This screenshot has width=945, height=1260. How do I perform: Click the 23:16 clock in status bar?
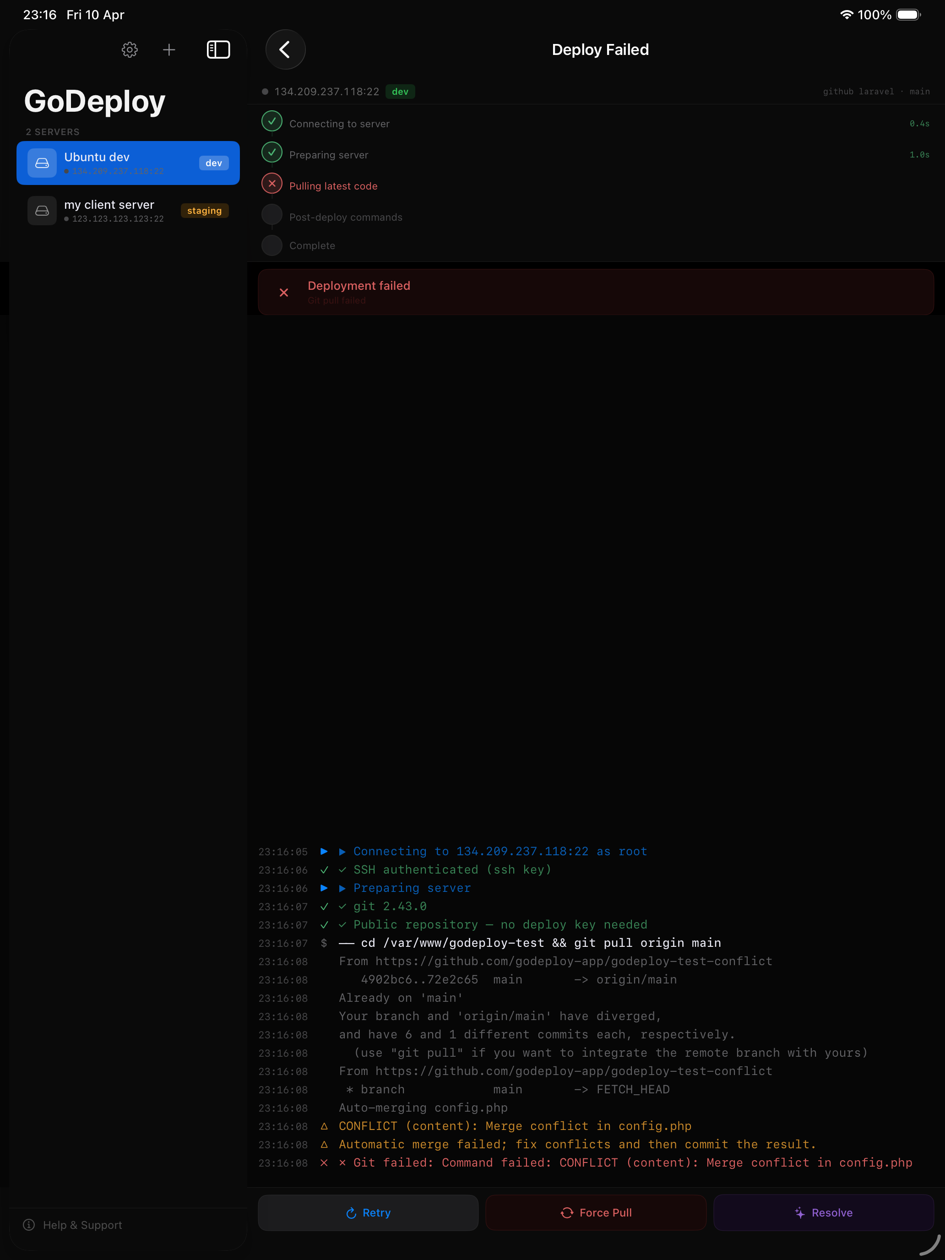click(x=40, y=15)
